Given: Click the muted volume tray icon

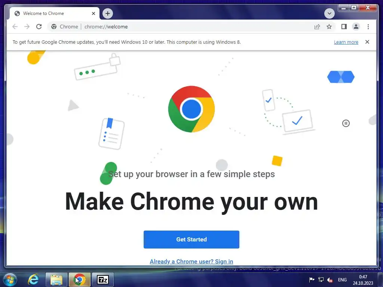Looking at the screenshot, I should coord(330,280).
